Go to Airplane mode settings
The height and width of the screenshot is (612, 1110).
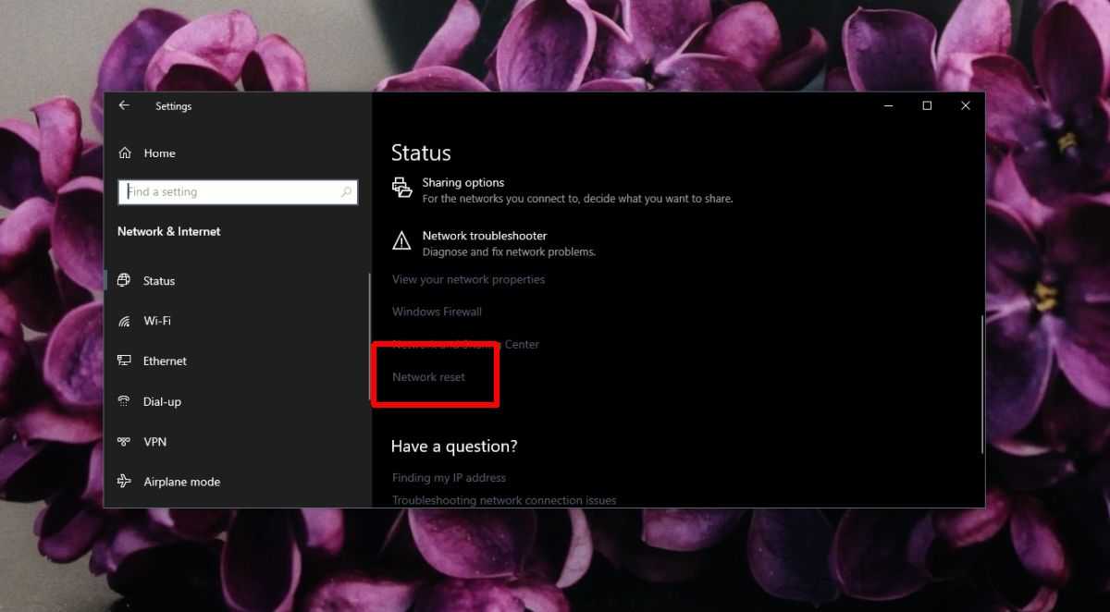coord(181,482)
